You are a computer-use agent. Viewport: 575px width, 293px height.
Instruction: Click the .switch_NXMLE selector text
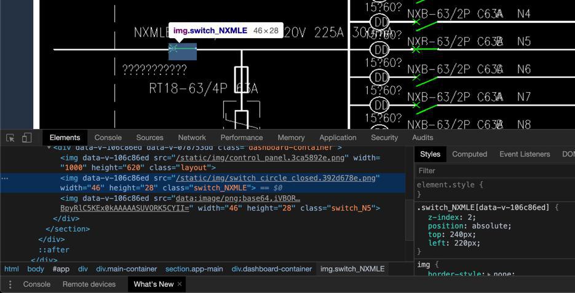pyautogui.click(x=483, y=208)
